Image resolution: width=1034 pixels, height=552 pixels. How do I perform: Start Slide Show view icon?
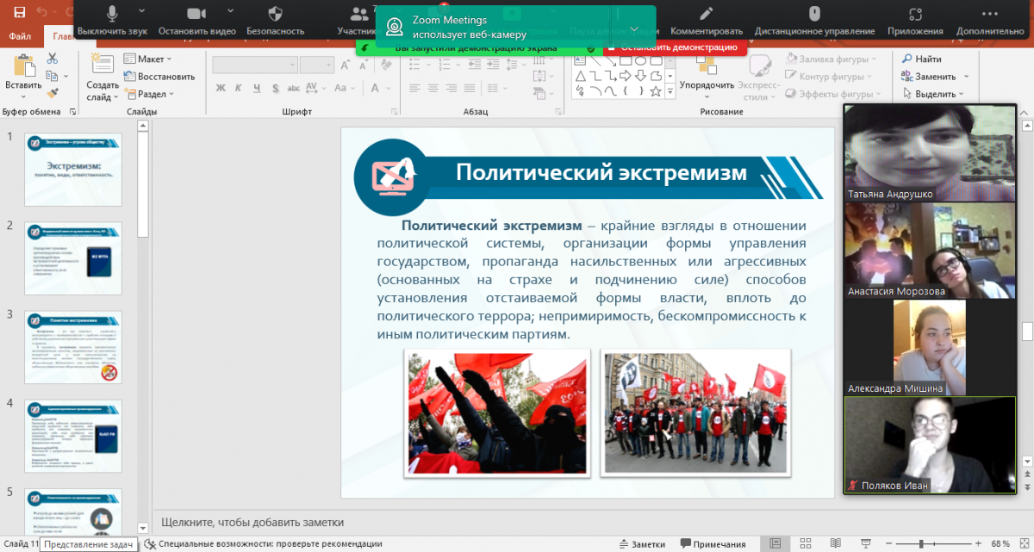point(864,543)
